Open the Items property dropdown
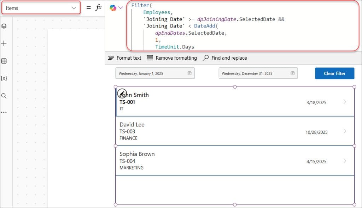Screen dimensions: 362x208 [x=41, y=8]
